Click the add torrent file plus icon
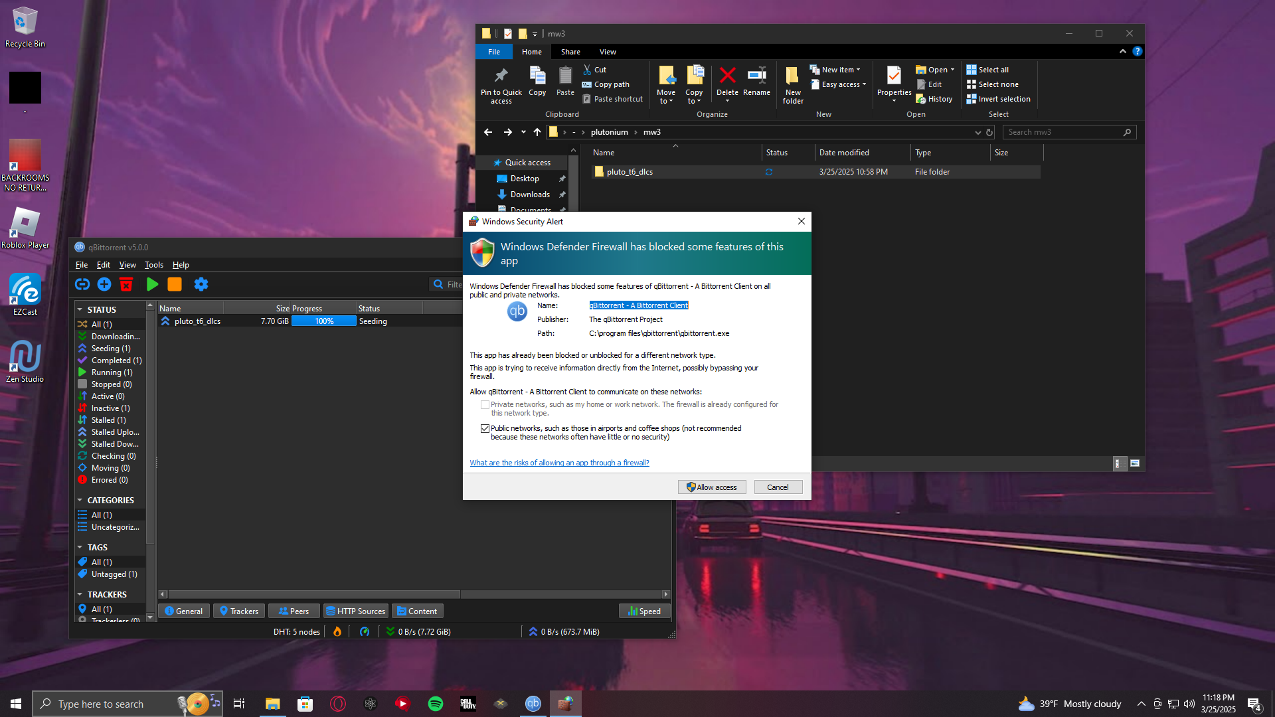 (104, 284)
